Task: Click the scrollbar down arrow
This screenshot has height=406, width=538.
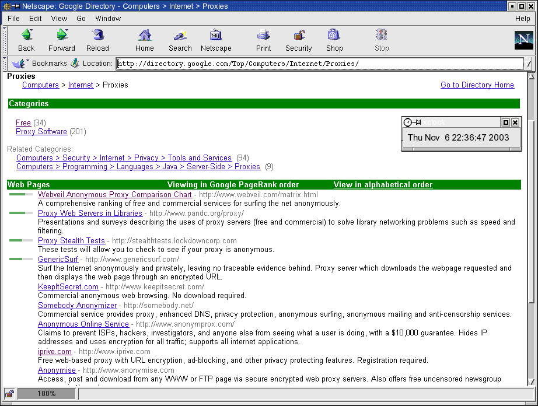Action: [531, 381]
